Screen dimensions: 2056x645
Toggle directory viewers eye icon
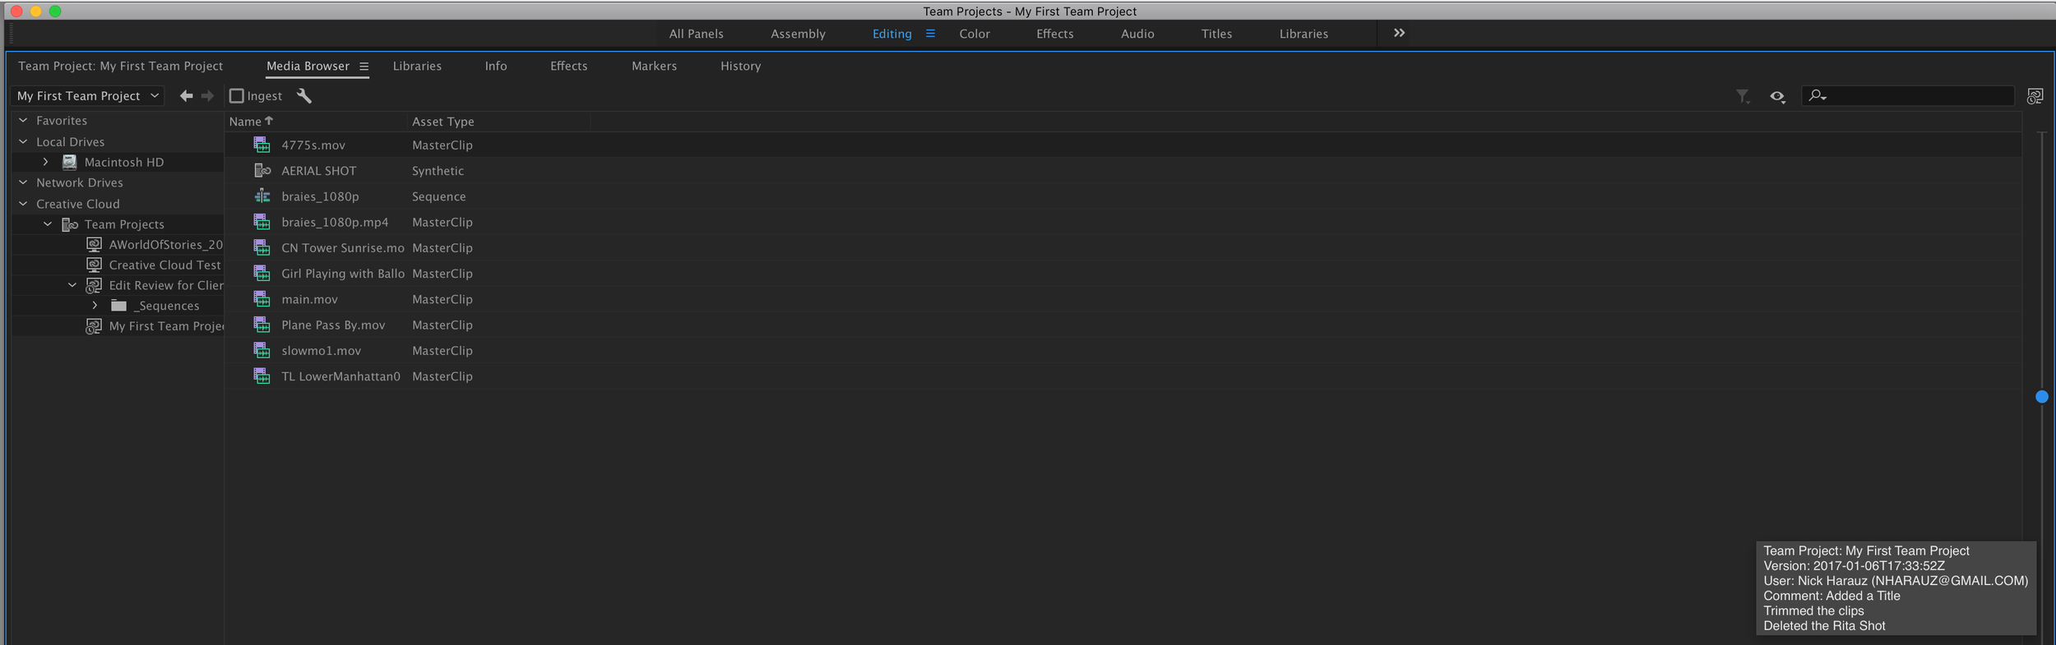pyautogui.click(x=1777, y=97)
